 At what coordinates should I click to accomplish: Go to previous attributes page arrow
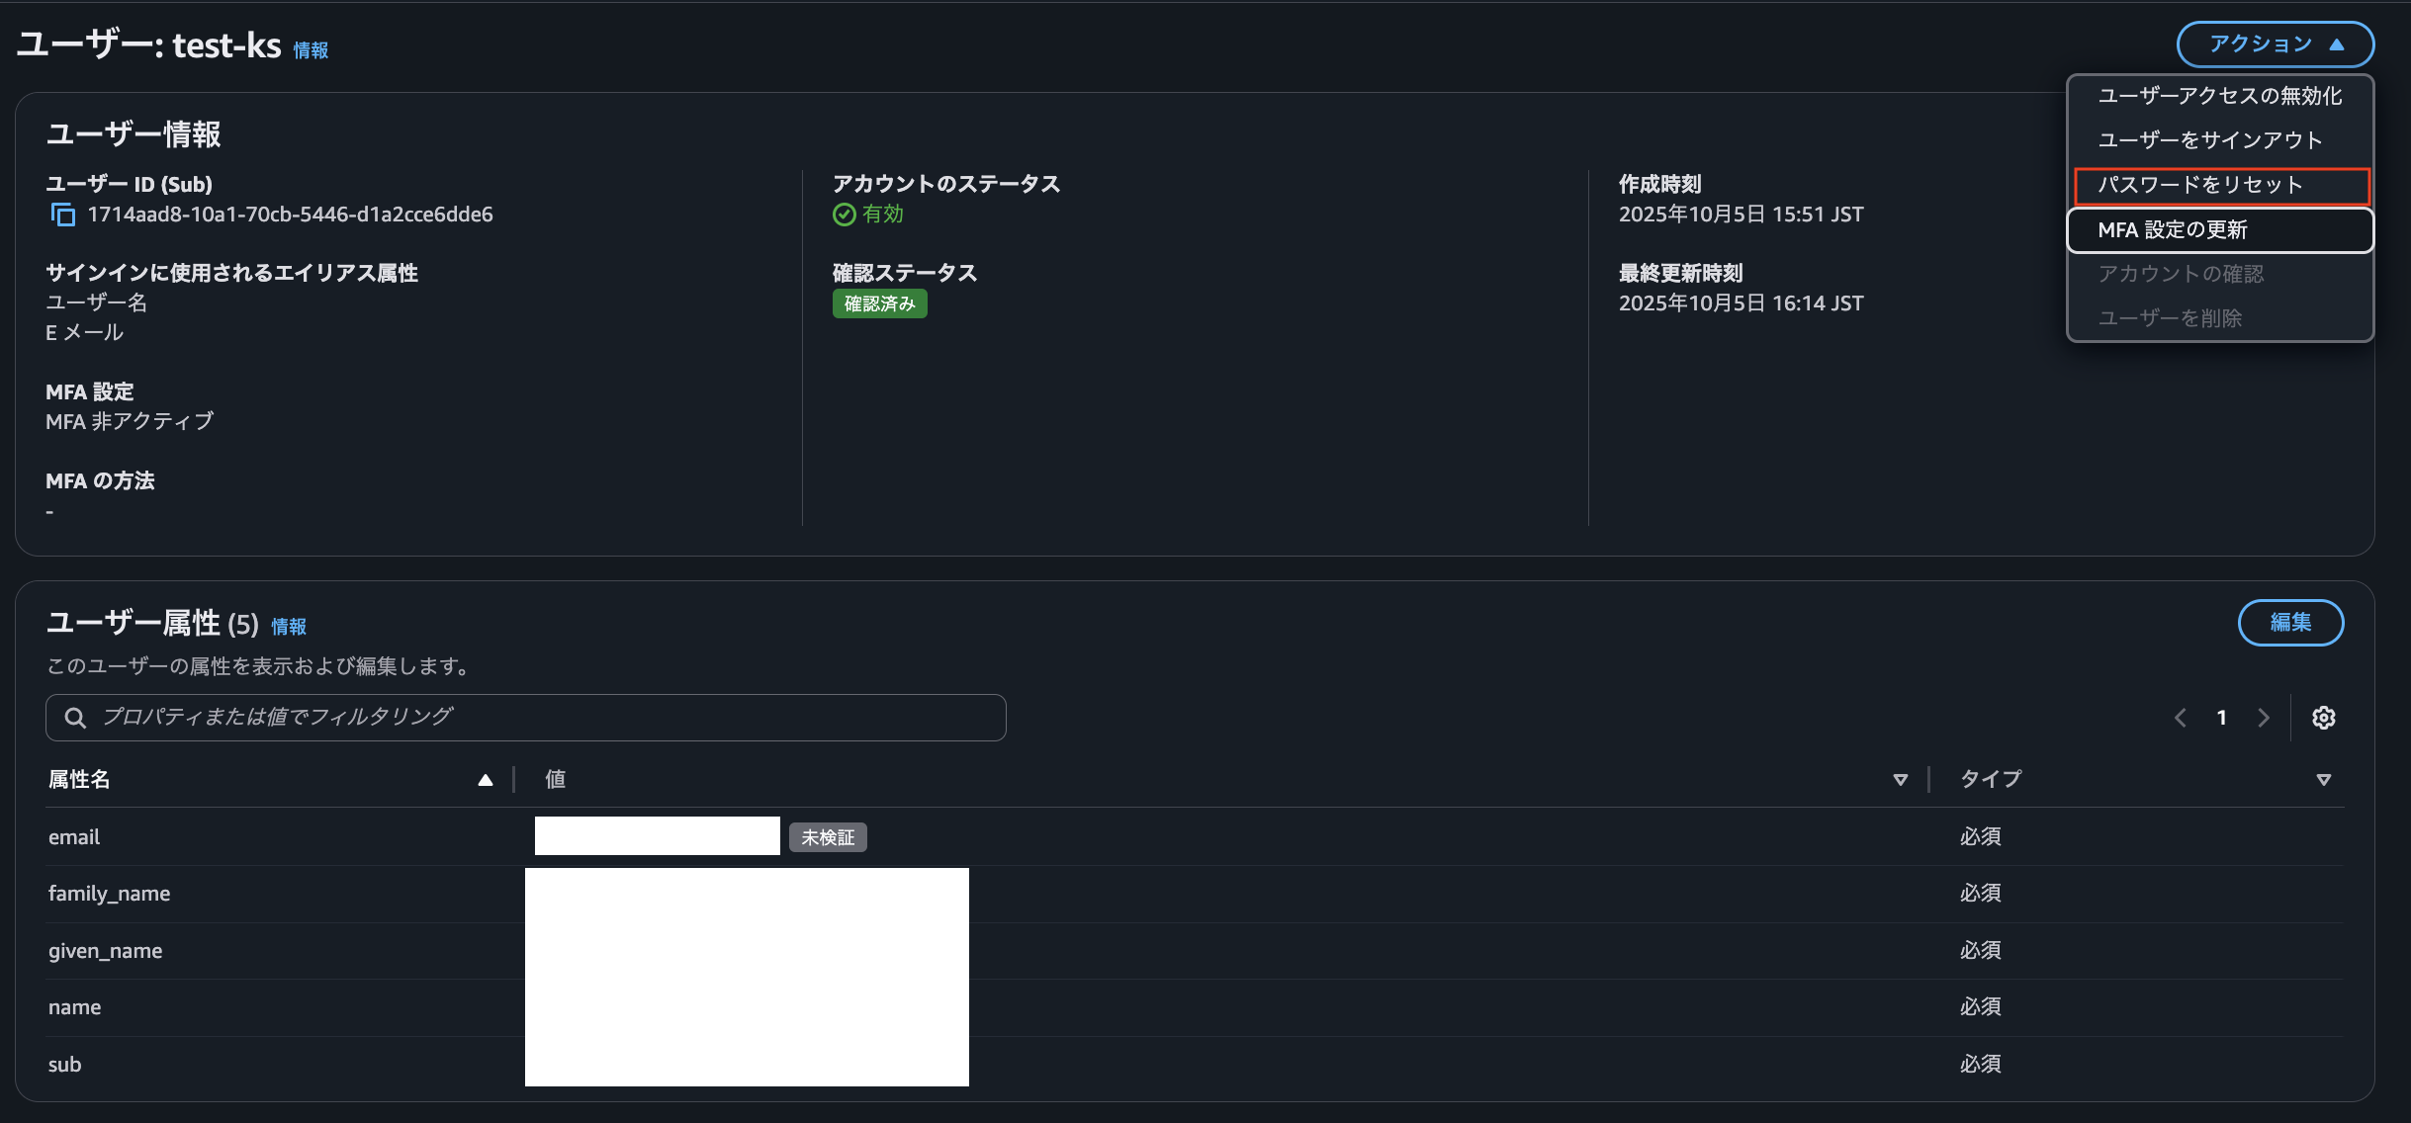point(2180,718)
